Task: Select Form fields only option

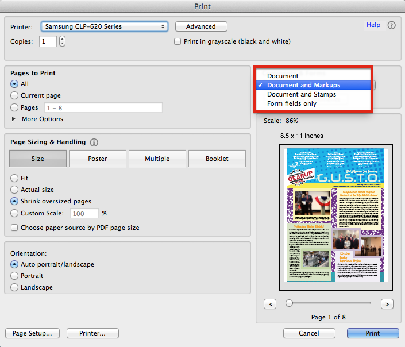Action: [x=291, y=103]
